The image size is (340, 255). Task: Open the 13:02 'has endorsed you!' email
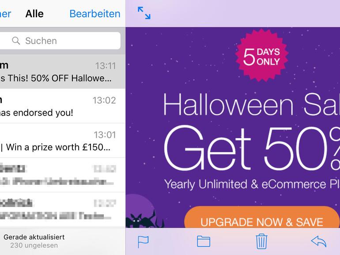click(63, 106)
